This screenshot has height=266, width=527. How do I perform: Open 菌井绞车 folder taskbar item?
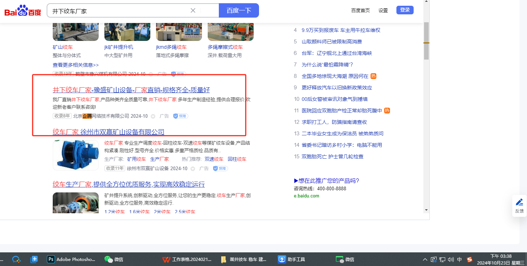tap(244, 259)
